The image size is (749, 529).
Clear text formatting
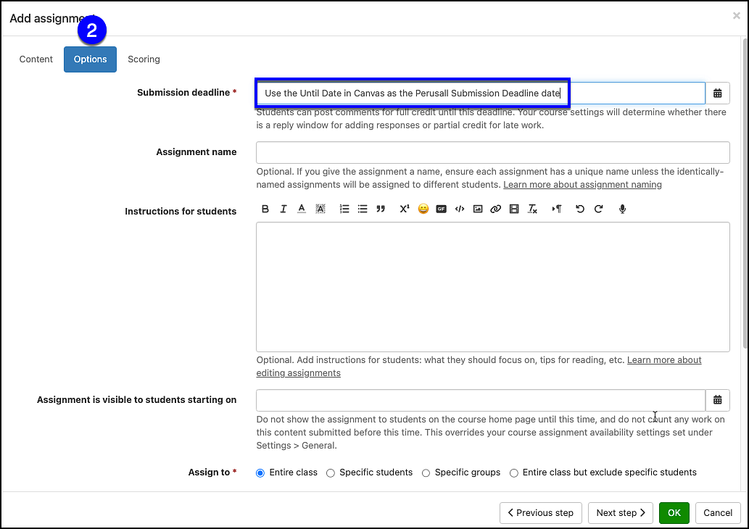coord(532,209)
